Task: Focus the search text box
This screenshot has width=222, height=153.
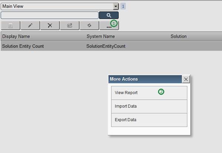Action: click(50, 15)
